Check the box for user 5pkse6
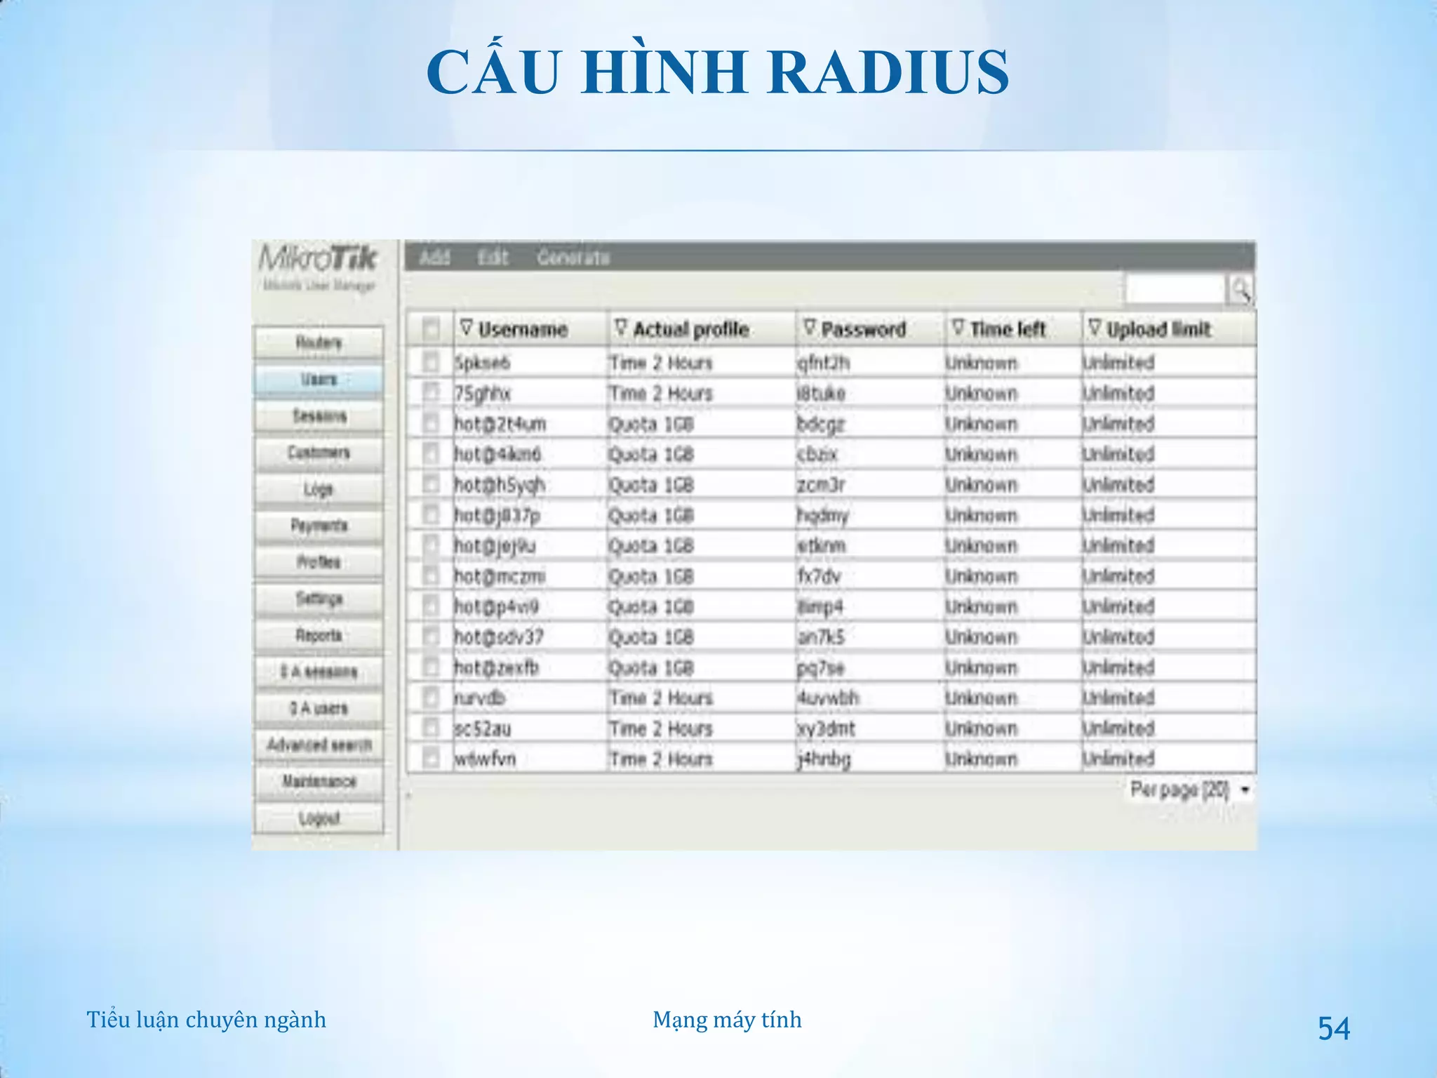The height and width of the screenshot is (1078, 1437). 431,363
